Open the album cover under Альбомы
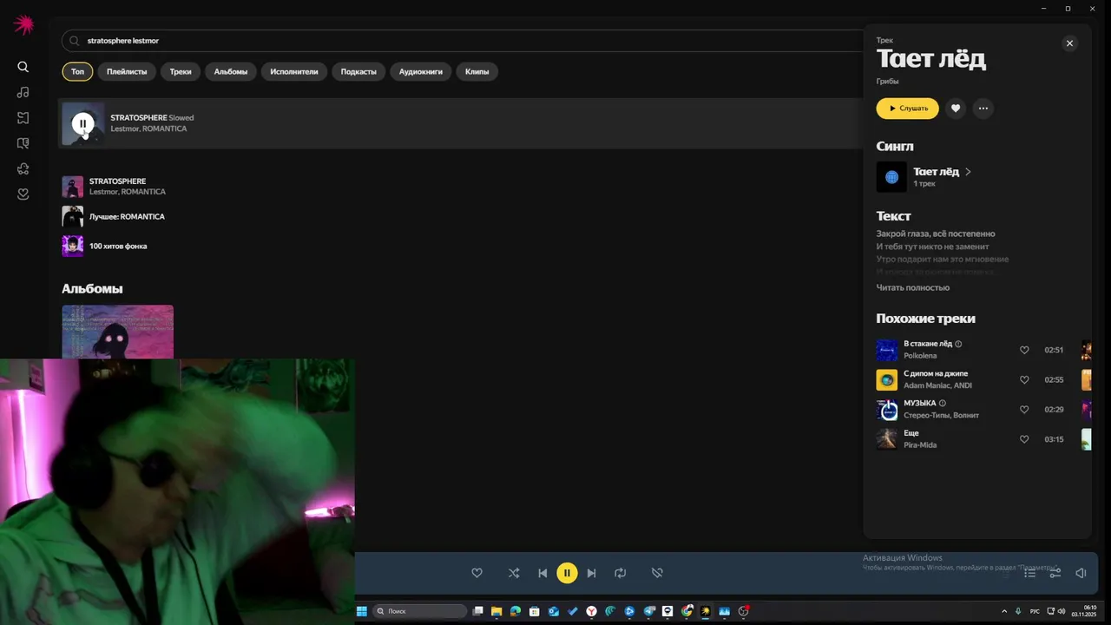 click(x=117, y=332)
